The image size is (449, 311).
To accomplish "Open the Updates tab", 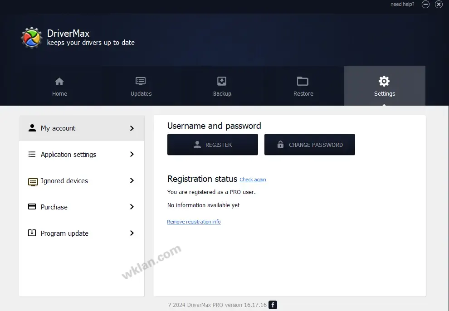I will click(141, 86).
